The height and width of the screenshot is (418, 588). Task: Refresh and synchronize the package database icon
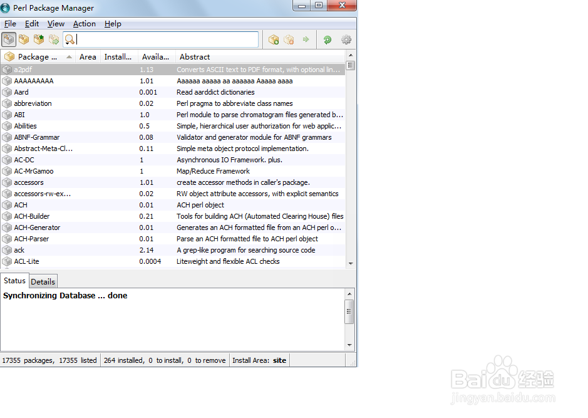pyautogui.click(x=328, y=39)
